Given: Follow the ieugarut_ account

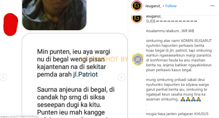Looking at the screenshot, I should tap(171, 6).
